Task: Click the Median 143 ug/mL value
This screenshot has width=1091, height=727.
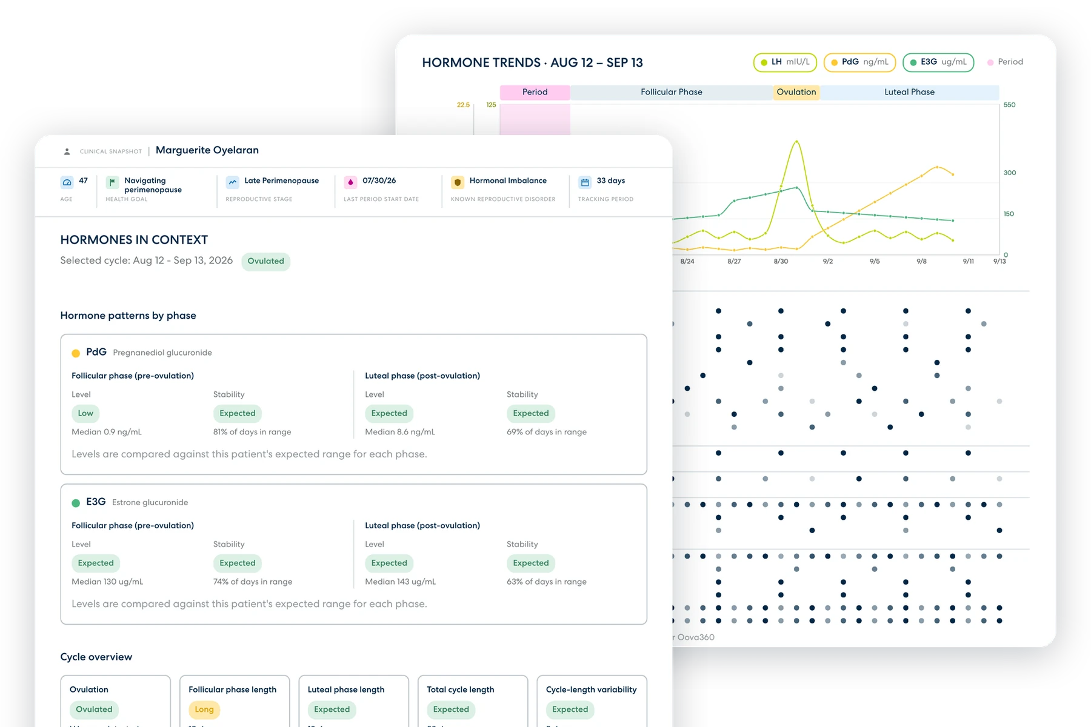Action: (x=400, y=582)
